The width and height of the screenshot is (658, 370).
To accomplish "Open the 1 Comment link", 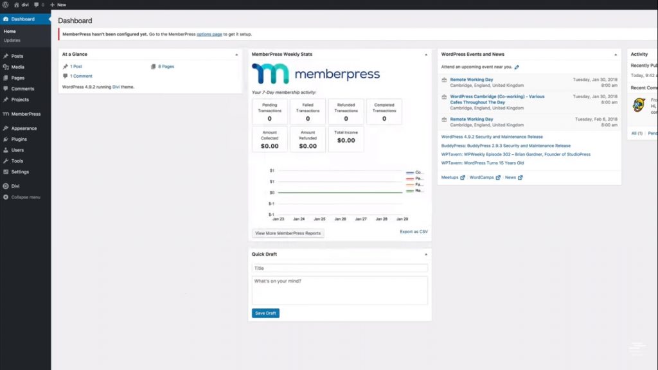I will (81, 76).
